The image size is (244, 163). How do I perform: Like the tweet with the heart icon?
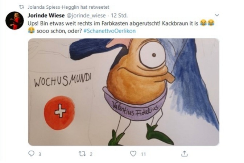click(x=133, y=154)
